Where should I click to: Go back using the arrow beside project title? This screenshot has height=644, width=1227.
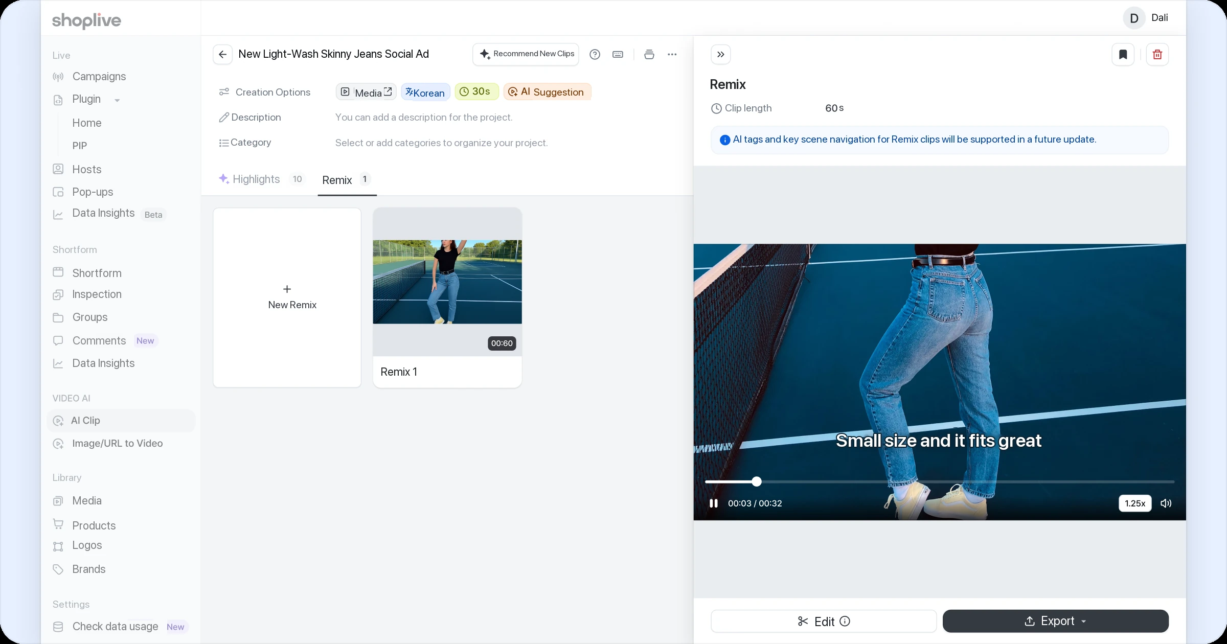[222, 54]
